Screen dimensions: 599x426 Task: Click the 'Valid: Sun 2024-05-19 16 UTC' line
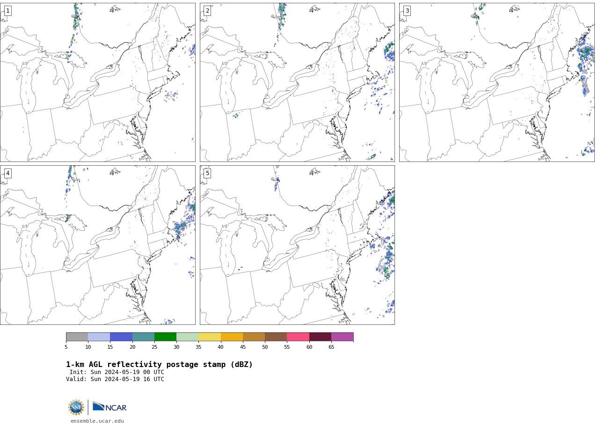pos(115,379)
